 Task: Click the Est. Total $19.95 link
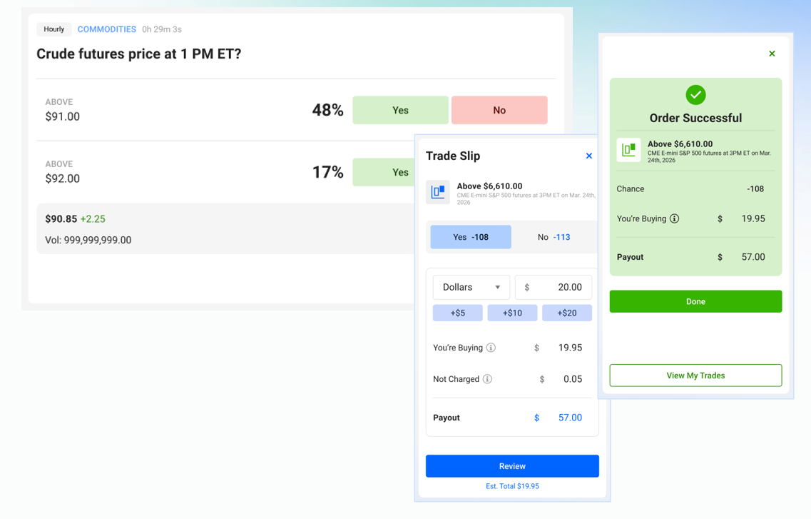[512, 486]
